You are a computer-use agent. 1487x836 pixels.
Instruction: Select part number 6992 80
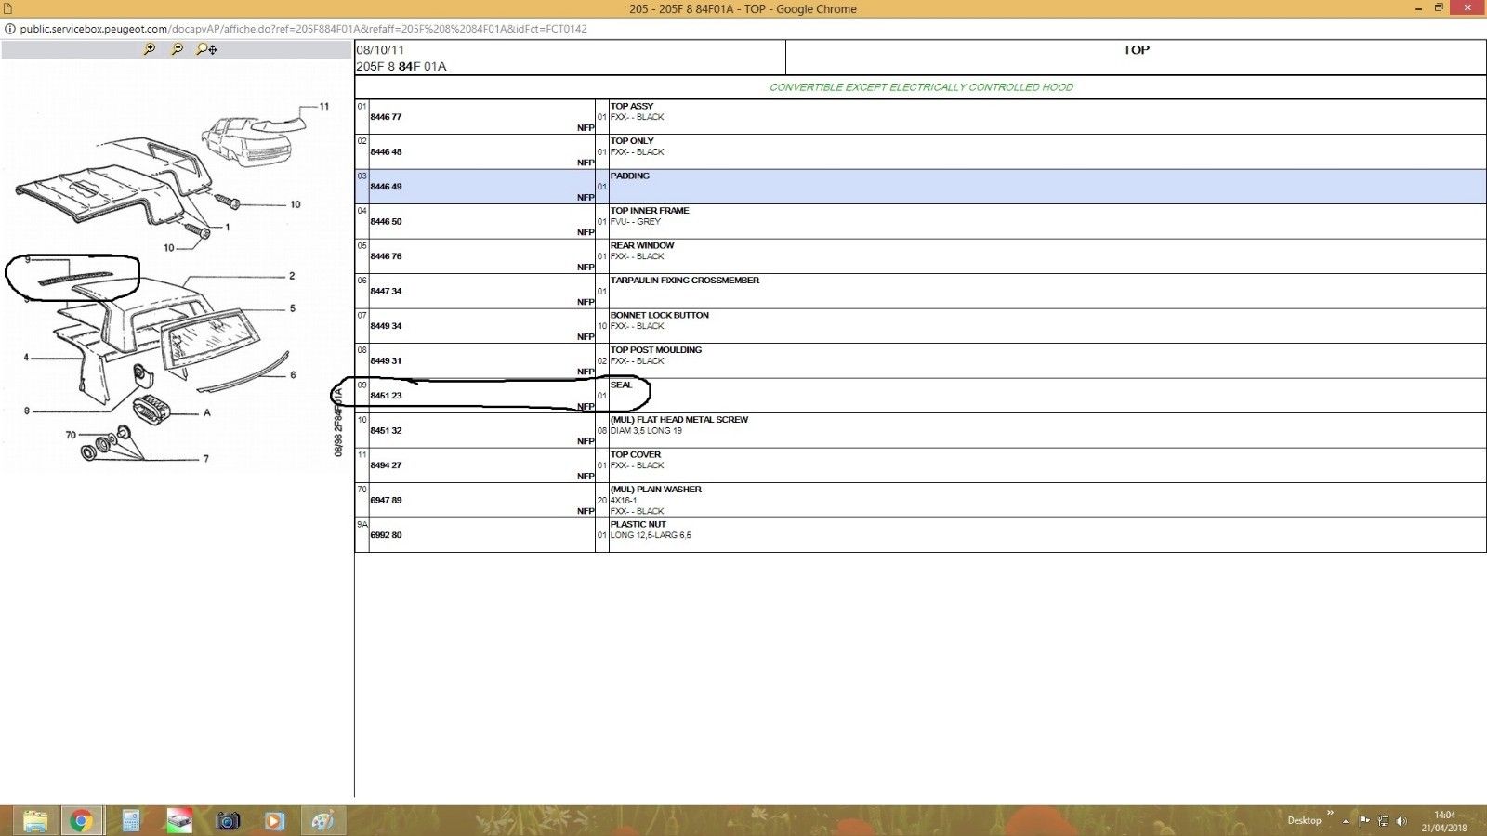pyautogui.click(x=386, y=535)
